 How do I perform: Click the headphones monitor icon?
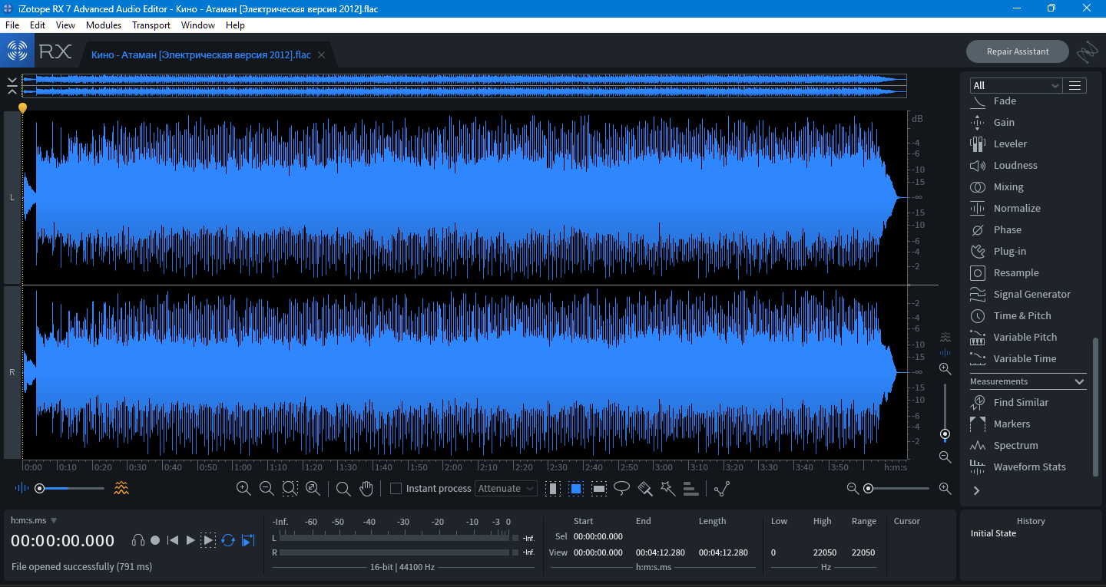(x=138, y=540)
